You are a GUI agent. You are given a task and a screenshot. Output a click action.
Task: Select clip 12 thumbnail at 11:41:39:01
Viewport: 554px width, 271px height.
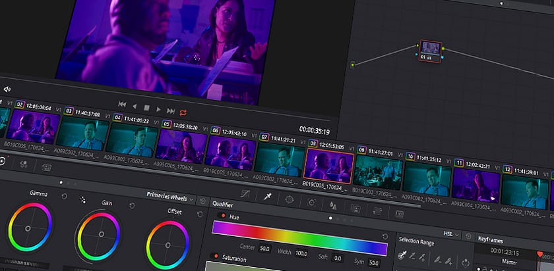pos(525,192)
